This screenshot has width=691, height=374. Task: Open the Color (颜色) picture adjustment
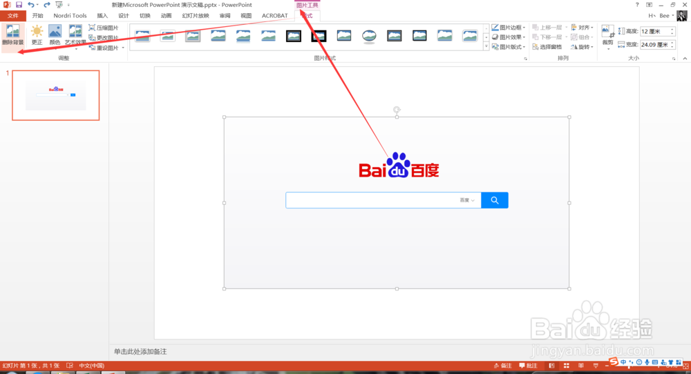[x=55, y=35]
